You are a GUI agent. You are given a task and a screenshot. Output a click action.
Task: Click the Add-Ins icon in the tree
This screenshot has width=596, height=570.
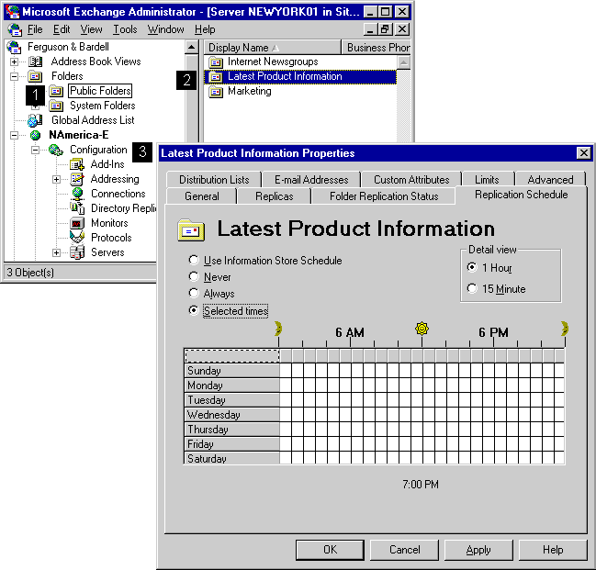[x=77, y=164]
